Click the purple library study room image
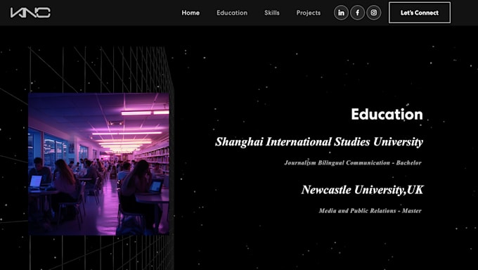Image resolution: width=478 pixels, height=270 pixels. (99, 164)
